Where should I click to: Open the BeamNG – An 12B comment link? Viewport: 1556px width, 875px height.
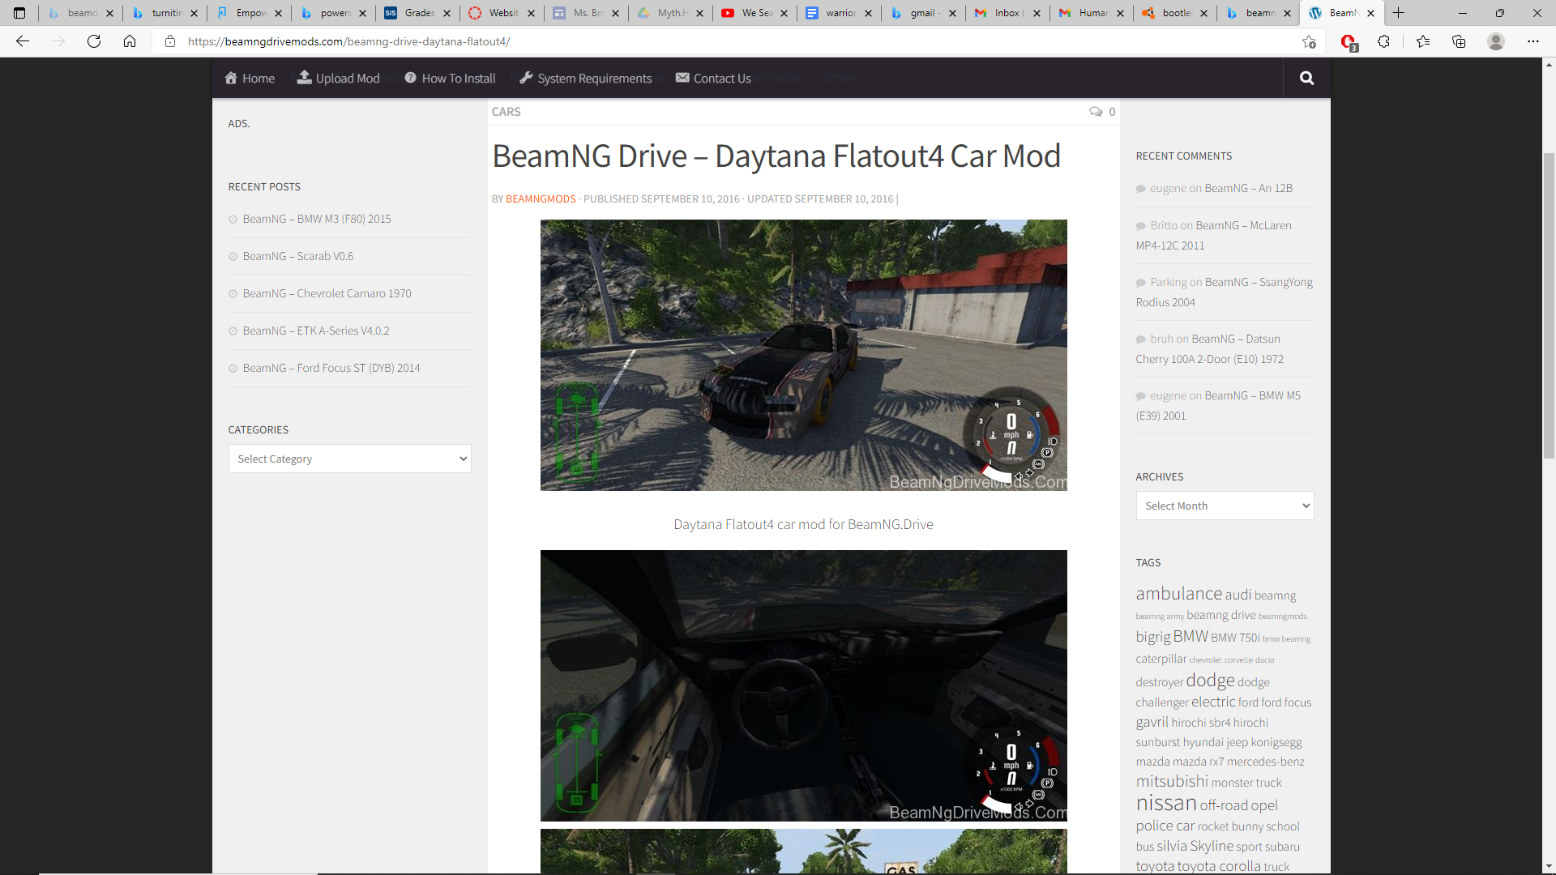(1248, 188)
